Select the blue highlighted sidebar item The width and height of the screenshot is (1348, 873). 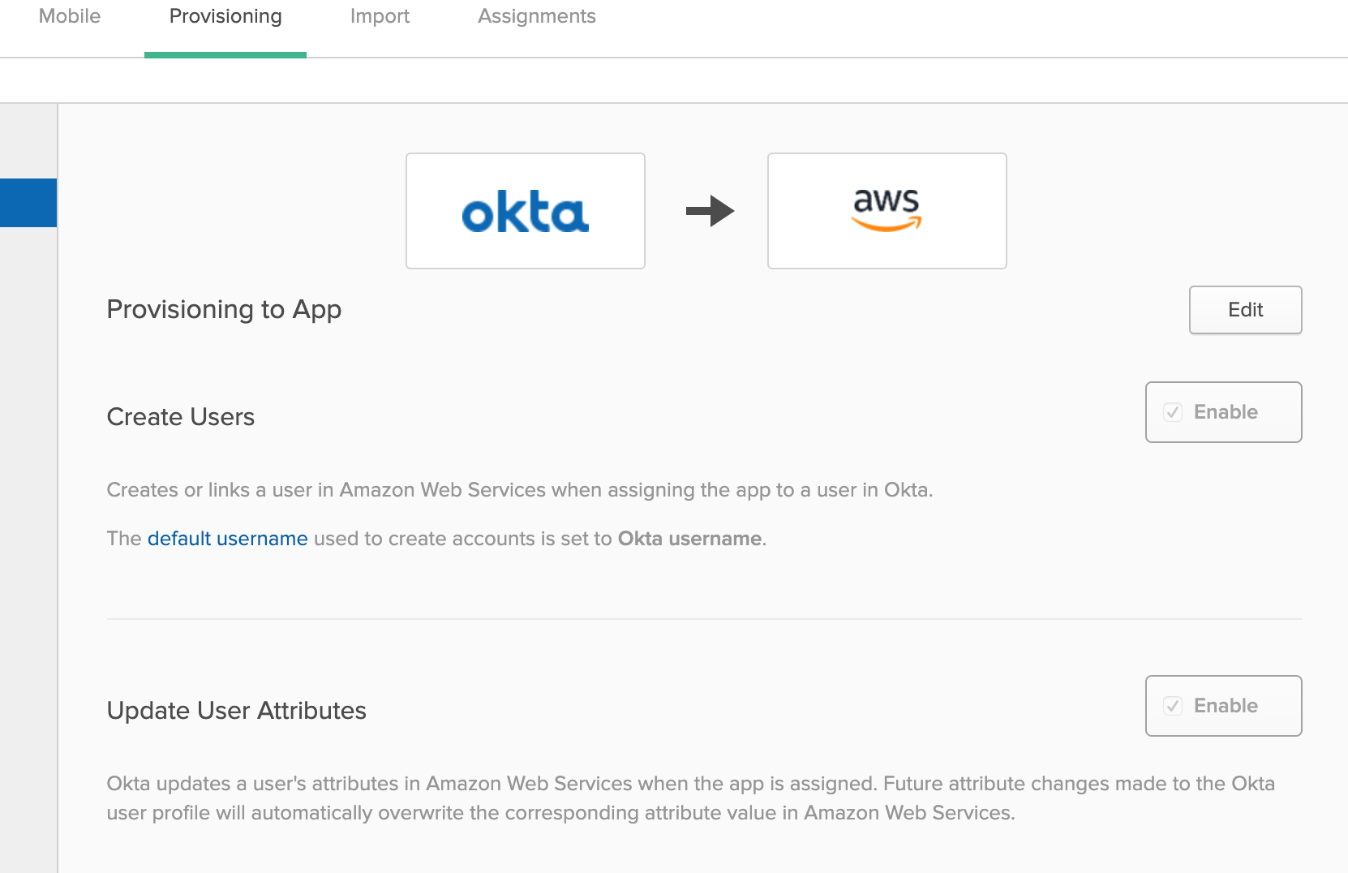coord(28,203)
